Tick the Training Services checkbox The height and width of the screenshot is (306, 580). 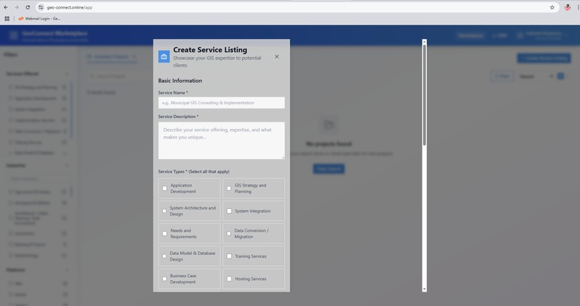tap(230, 256)
